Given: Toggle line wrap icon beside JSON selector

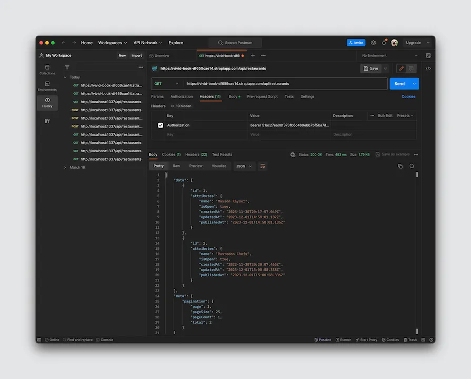Looking at the screenshot, I should pyautogui.click(x=263, y=166).
